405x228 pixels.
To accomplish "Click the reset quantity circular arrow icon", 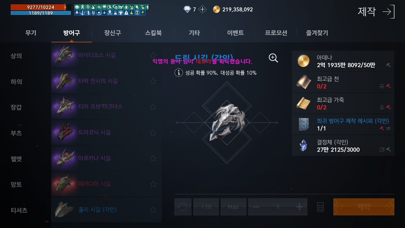I will tap(183, 207).
